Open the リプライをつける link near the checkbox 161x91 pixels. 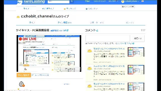[125, 43]
